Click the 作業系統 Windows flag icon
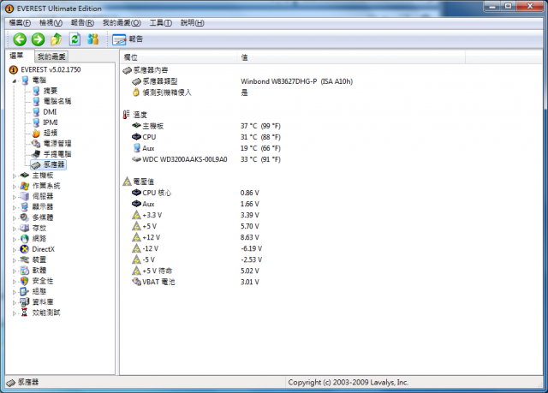The width and height of the screenshot is (548, 393). click(x=25, y=186)
